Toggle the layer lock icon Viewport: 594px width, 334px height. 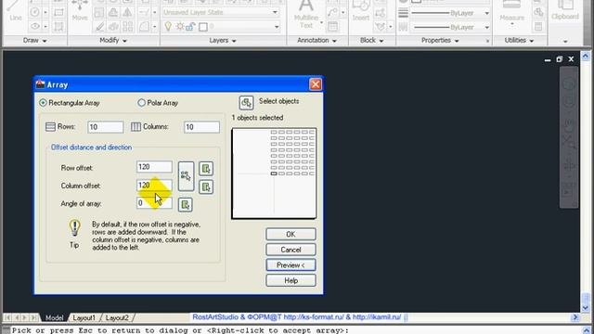click(190, 27)
